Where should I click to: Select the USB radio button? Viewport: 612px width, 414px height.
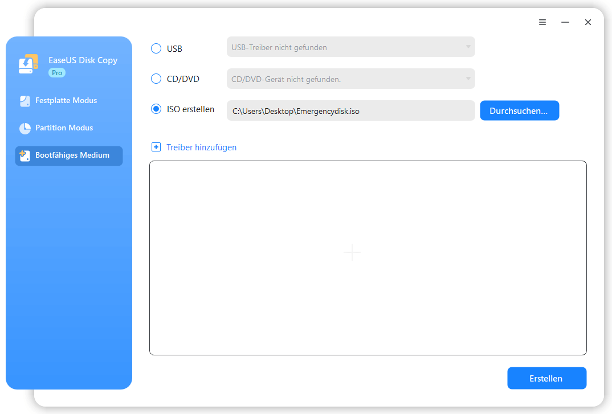point(156,48)
